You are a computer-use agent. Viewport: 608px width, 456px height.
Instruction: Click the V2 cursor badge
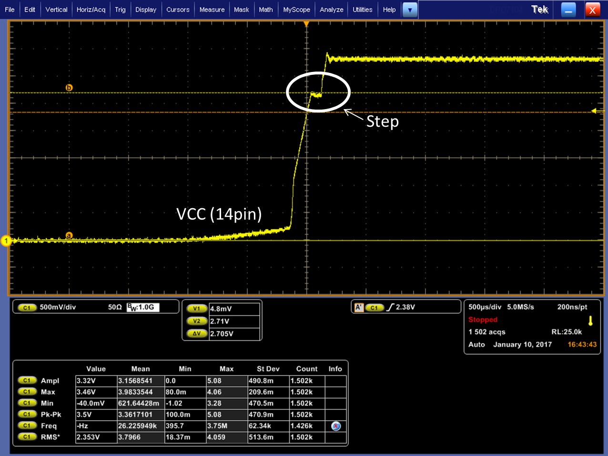tap(196, 321)
